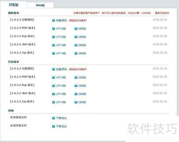Download GBK版 of 1.4.3.3 PHP
This screenshot has width=179, height=142.
(x=82, y=29)
